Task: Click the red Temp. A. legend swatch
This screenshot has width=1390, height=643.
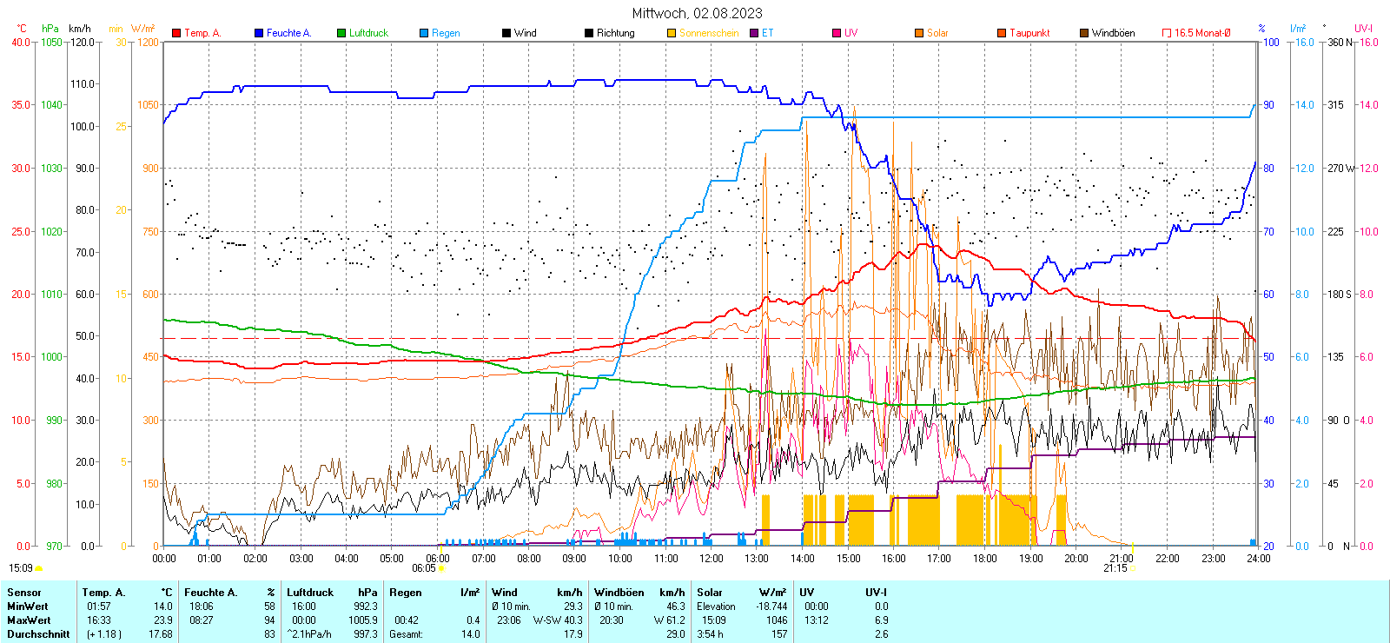Action: pyautogui.click(x=176, y=33)
